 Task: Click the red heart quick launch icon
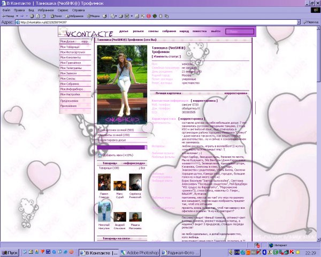pyautogui.click(x=43, y=252)
